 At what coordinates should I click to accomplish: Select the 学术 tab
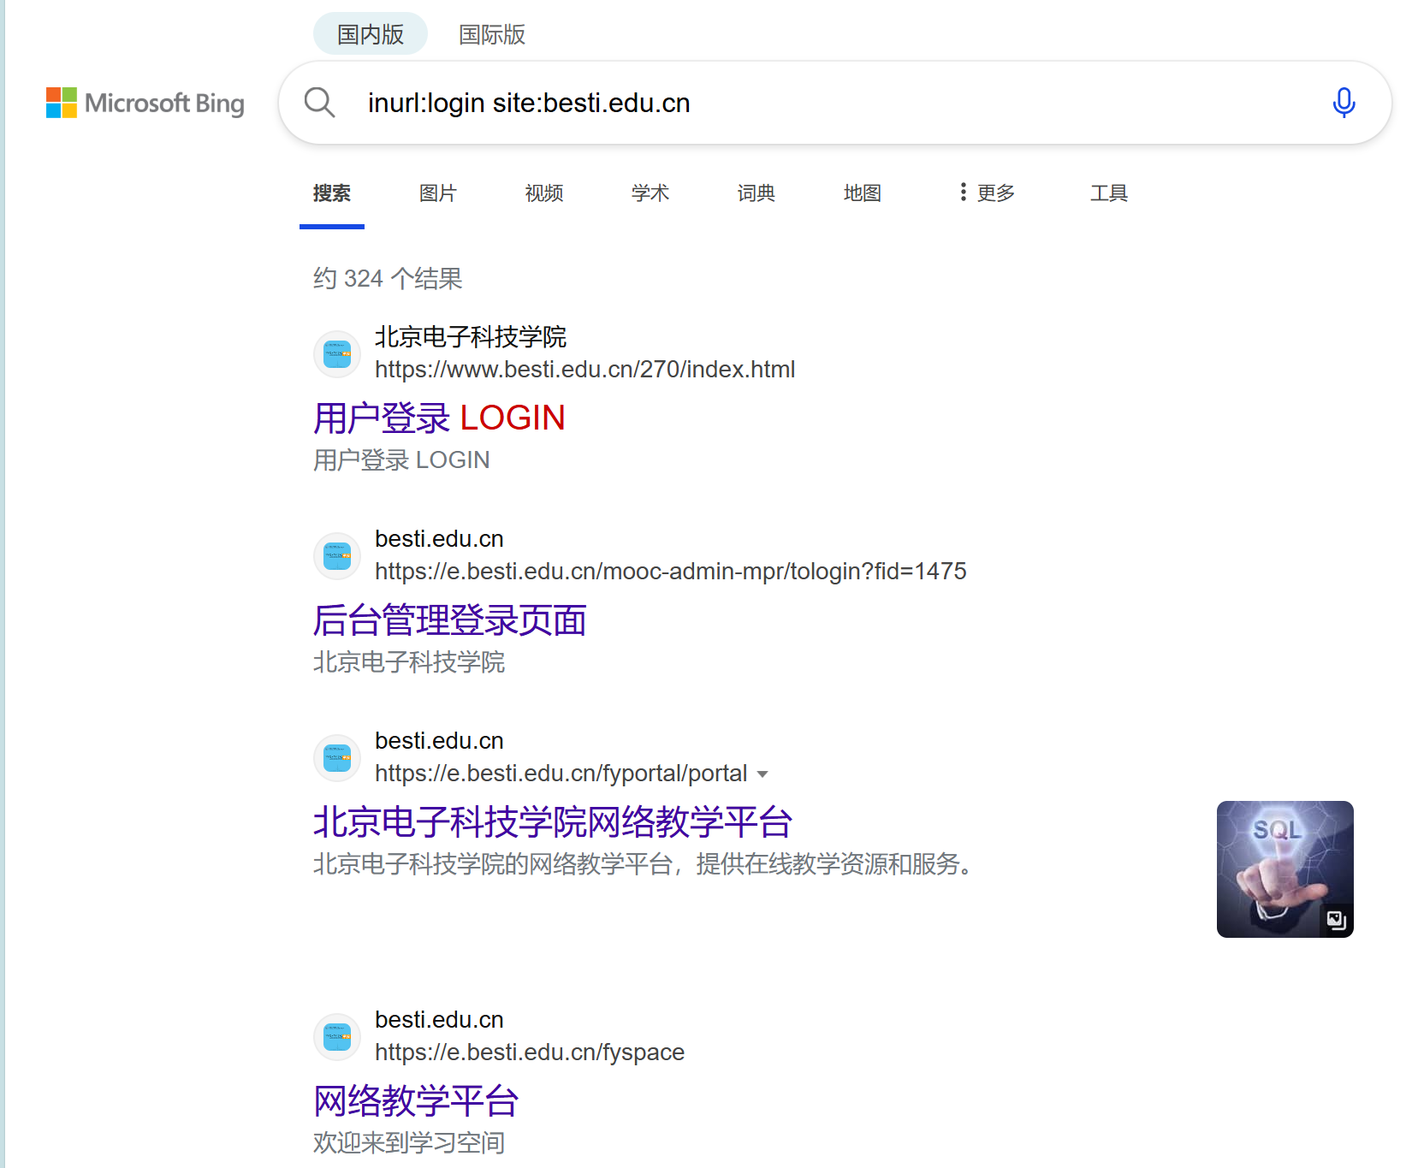point(650,193)
